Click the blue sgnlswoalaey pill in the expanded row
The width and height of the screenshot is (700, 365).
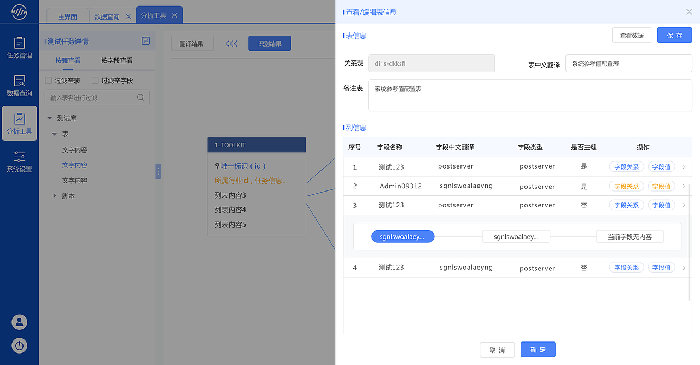[402, 236]
